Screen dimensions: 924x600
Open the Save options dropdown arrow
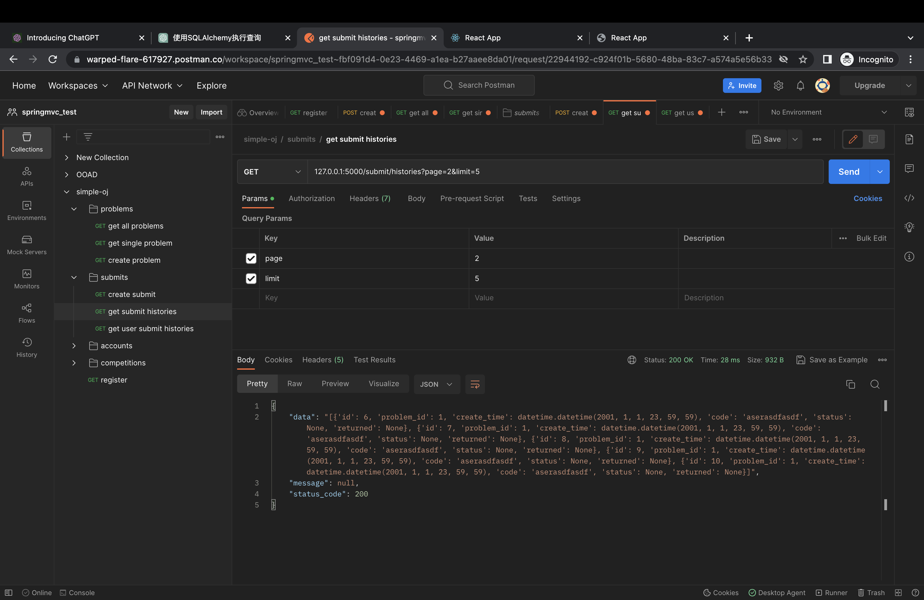coord(795,139)
